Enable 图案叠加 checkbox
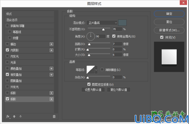 8,80
